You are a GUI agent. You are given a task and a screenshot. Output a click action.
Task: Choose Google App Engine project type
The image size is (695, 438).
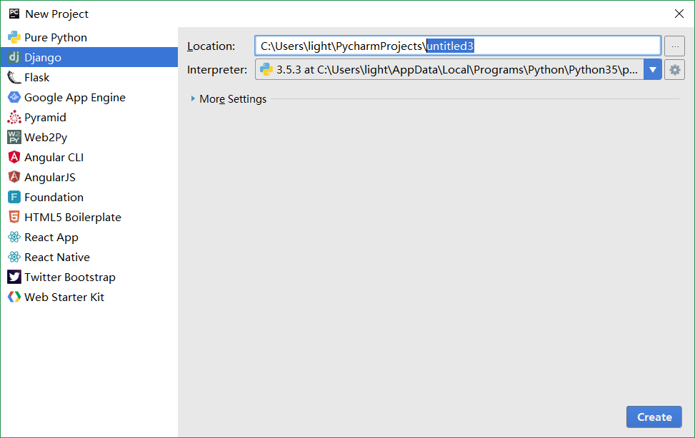[x=75, y=98]
